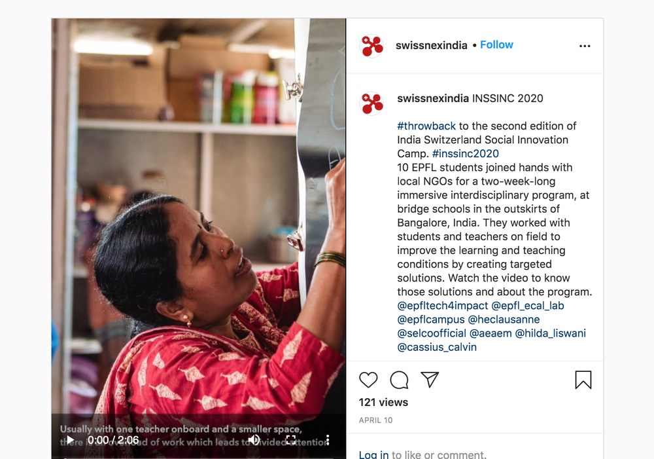
Task: Visit the @epfltech4impact profile
Action: click(443, 306)
